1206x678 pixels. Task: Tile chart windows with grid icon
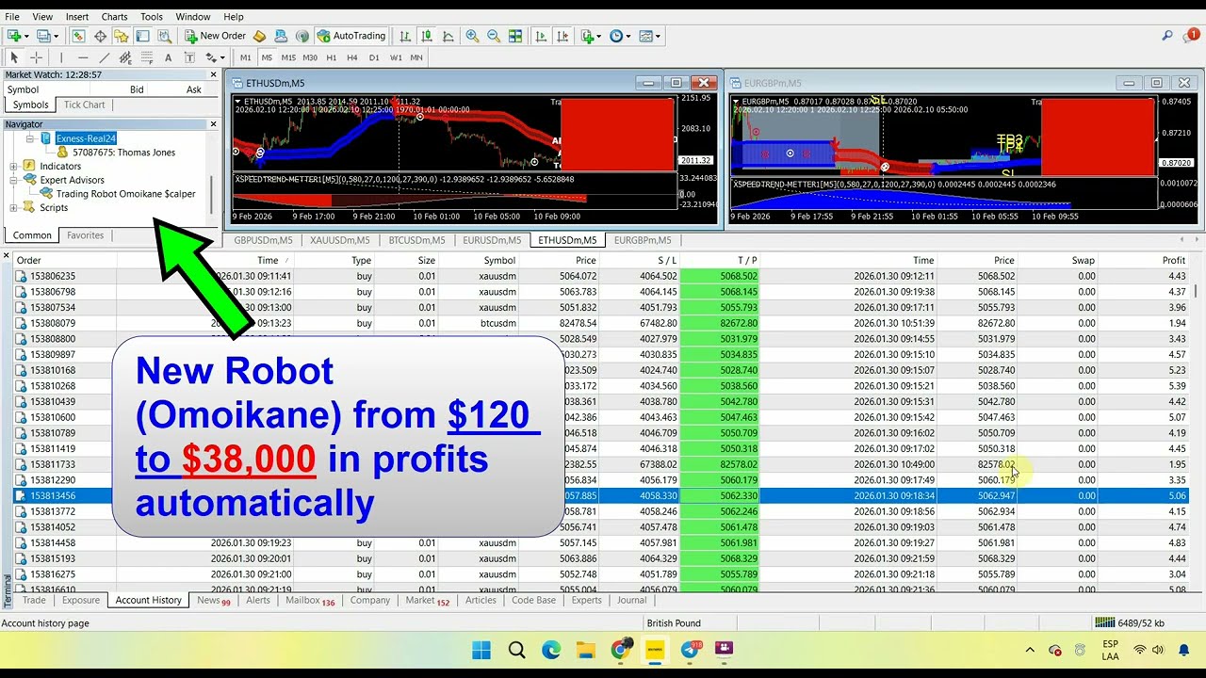pos(515,36)
